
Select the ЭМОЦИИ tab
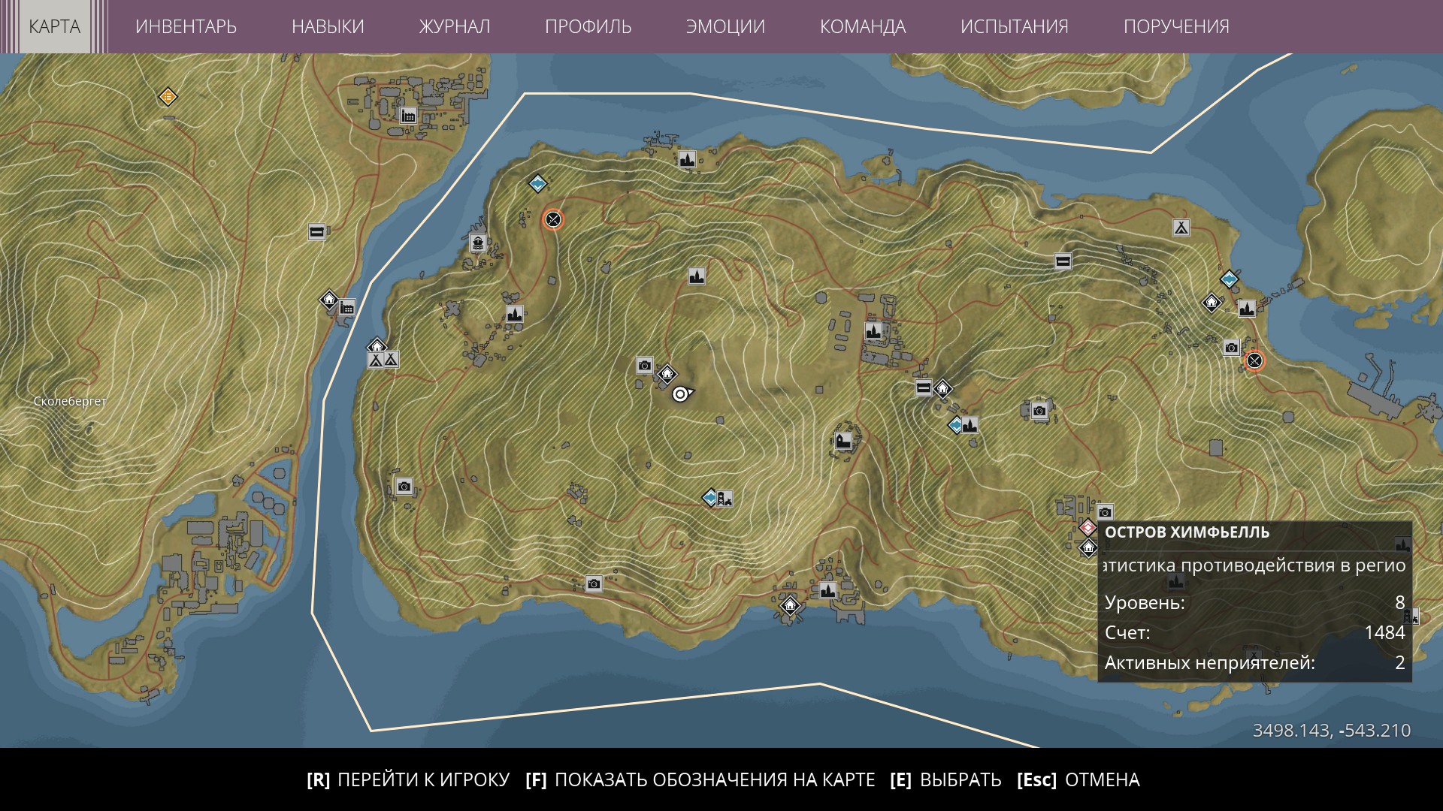(x=725, y=26)
